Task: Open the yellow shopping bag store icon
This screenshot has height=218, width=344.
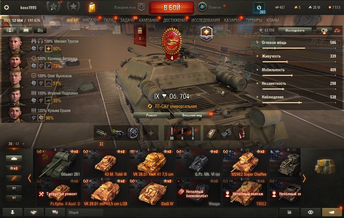Action: [91, 7]
